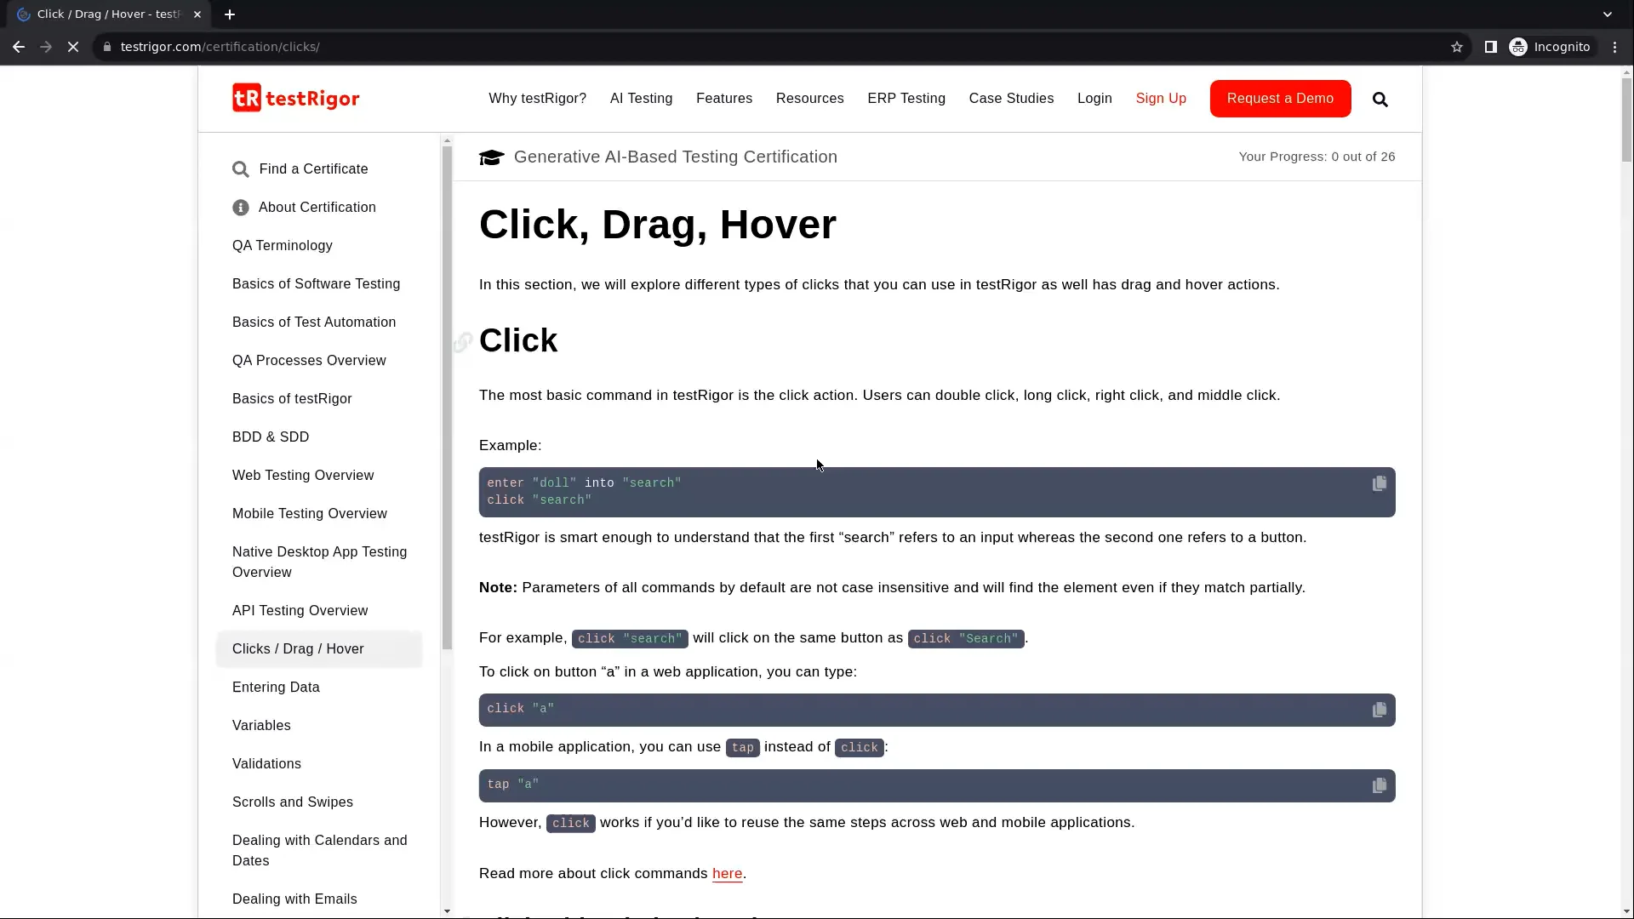The height and width of the screenshot is (919, 1634).
Task: Select Native Desktop App Testing Overview
Action: coord(319,562)
